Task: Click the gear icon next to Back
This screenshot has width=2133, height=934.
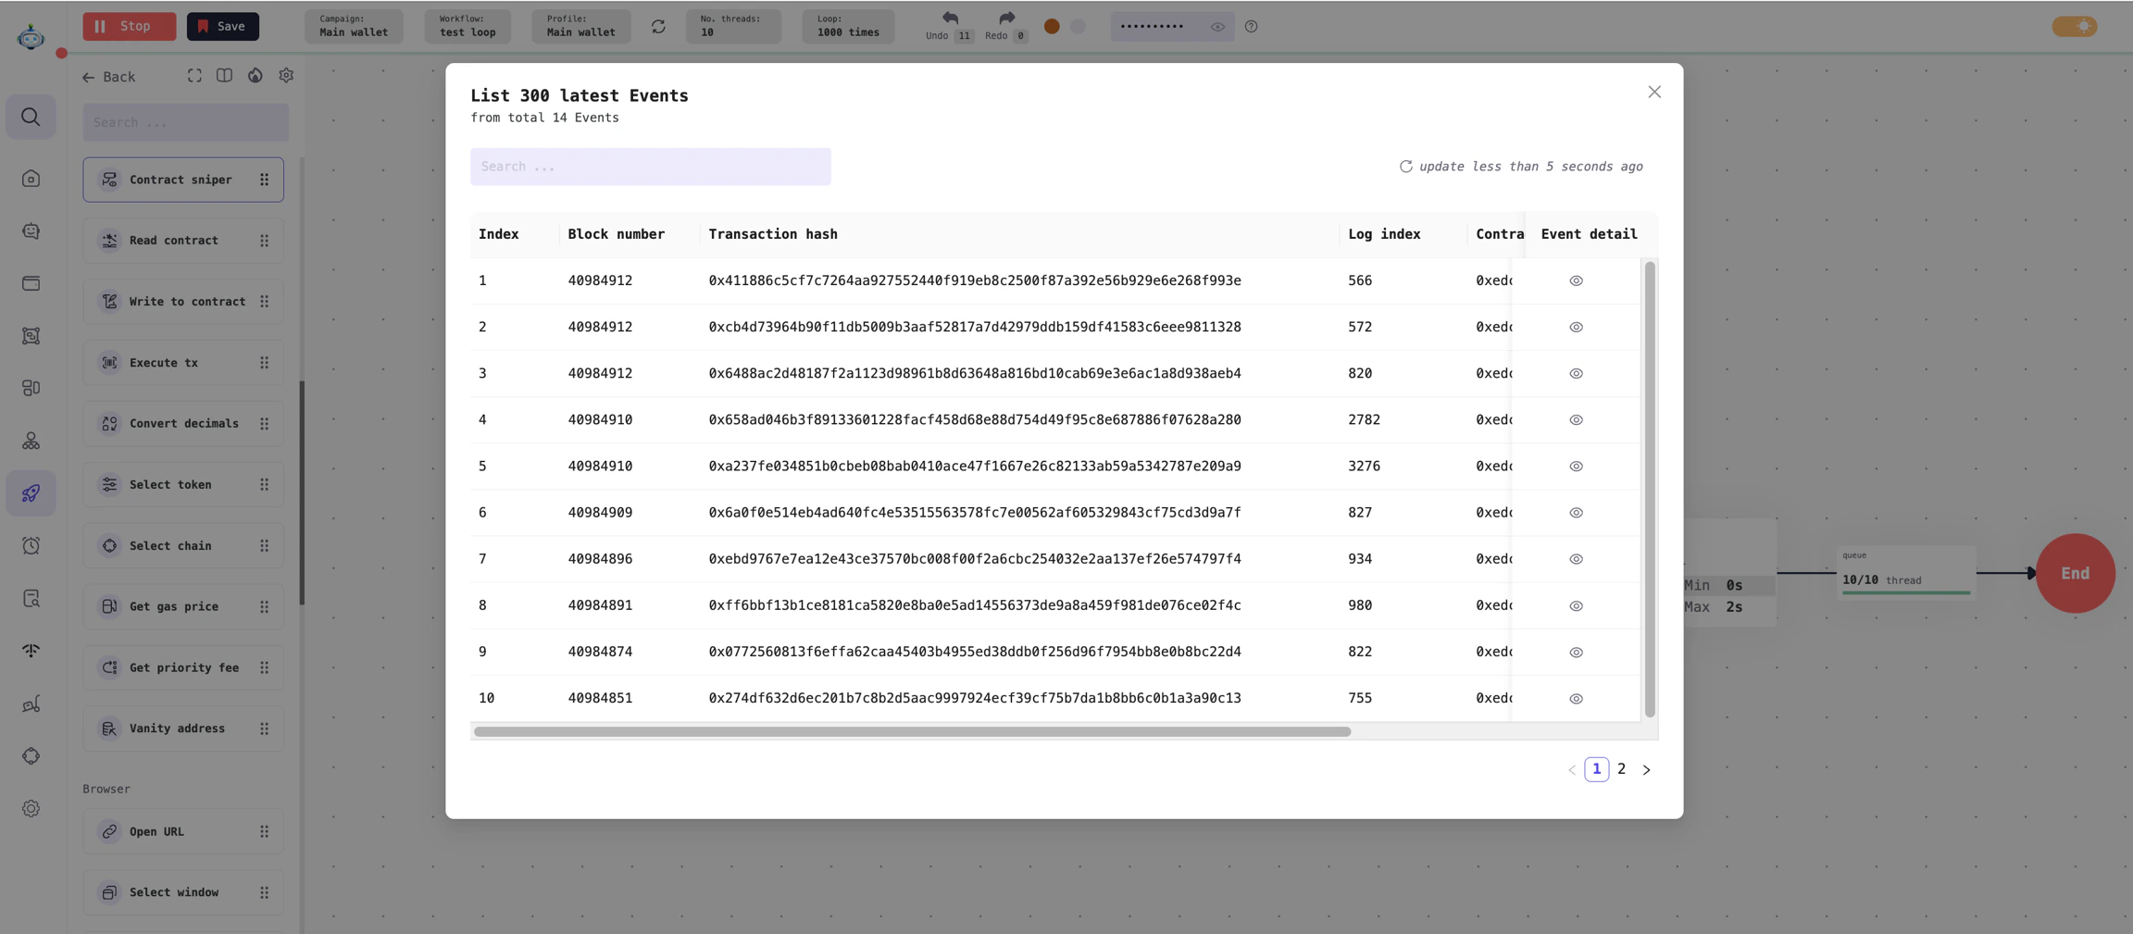Action: pyautogui.click(x=286, y=76)
